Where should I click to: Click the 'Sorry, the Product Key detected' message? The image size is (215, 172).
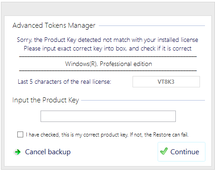[107, 40]
